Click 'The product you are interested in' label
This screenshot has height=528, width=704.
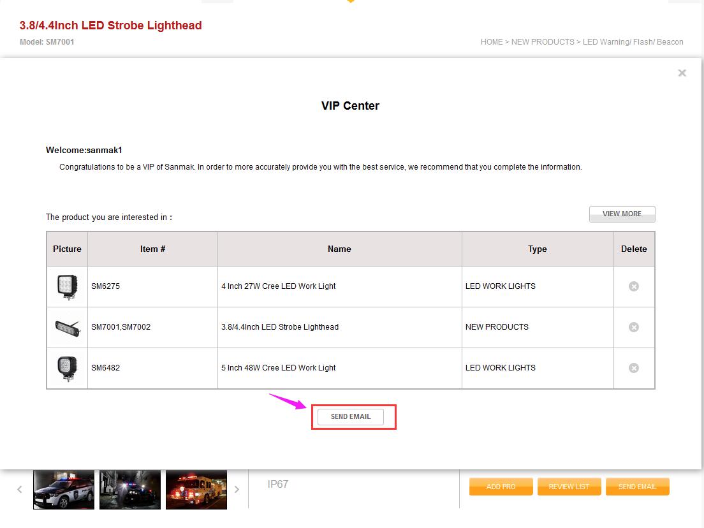(x=108, y=217)
